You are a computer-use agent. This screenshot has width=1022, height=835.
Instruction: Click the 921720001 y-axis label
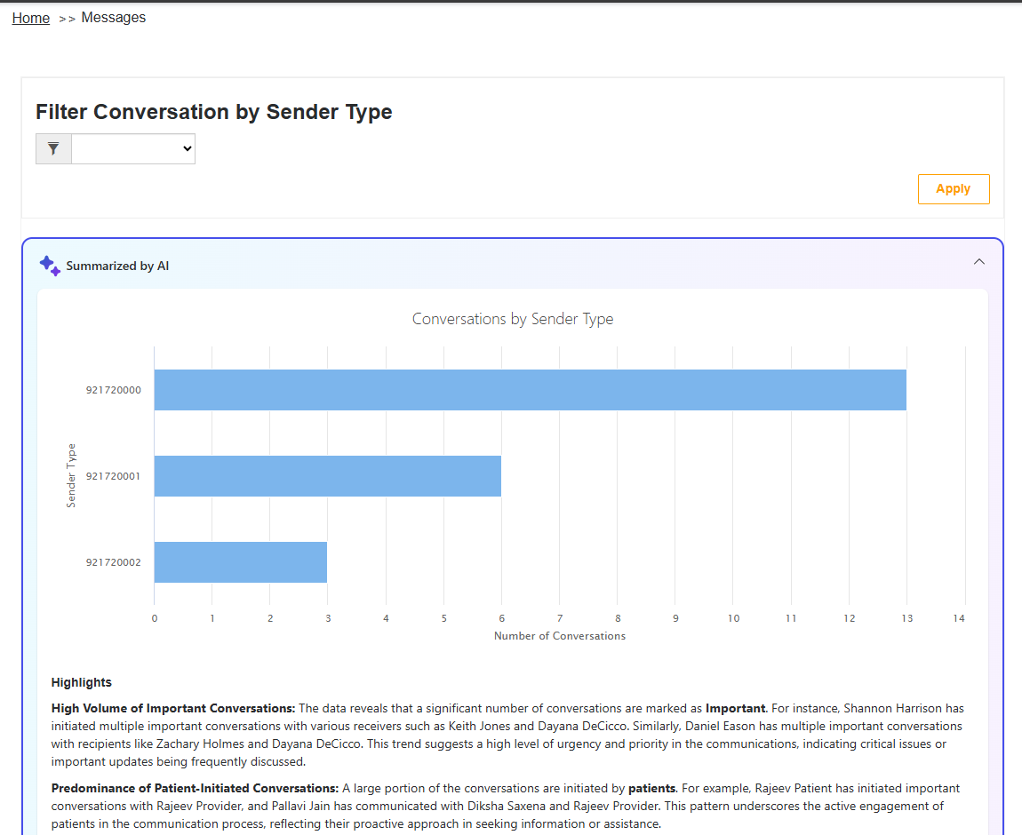[x=113, y=476]
